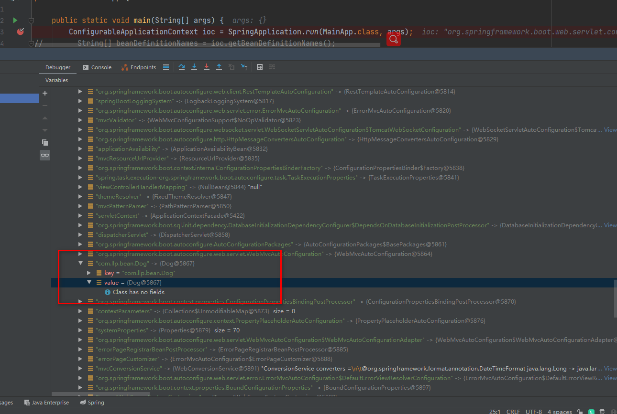Open the Console tab
This screenshot has width=617, height=414.
tap(97, 67)
